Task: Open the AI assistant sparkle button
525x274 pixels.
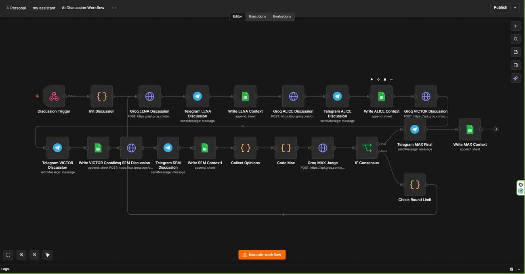Action: coord(515,78)
